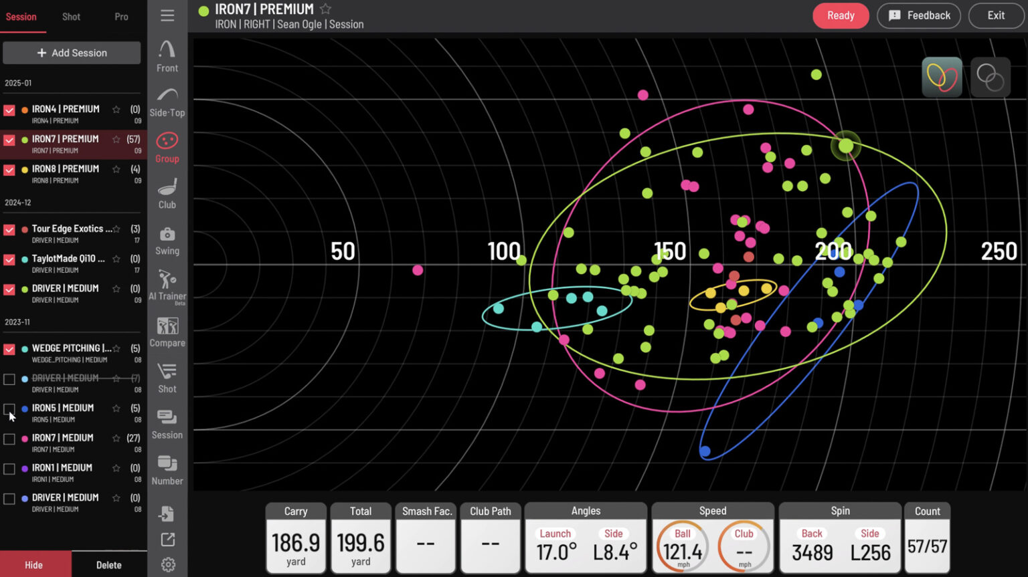Open the Swing camera view
Image resolution: width=1028 pixels, height=577 pixels.
click(167, 241)
